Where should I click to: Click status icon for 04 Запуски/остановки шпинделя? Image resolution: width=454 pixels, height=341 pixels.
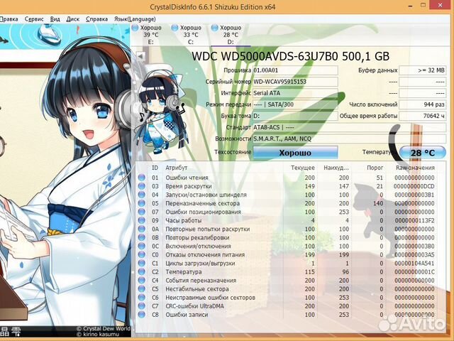coord(142,195)
